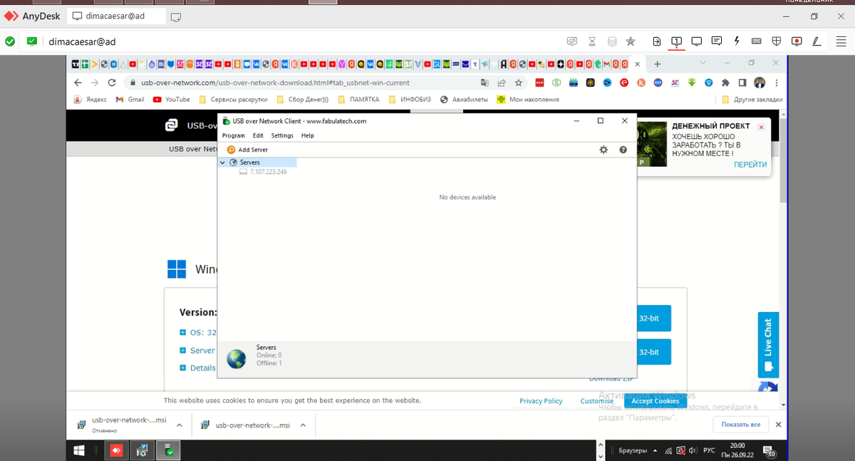Open AnyDesk keyboard settings icon
The image size is (855, 461).
coord(757,41)
